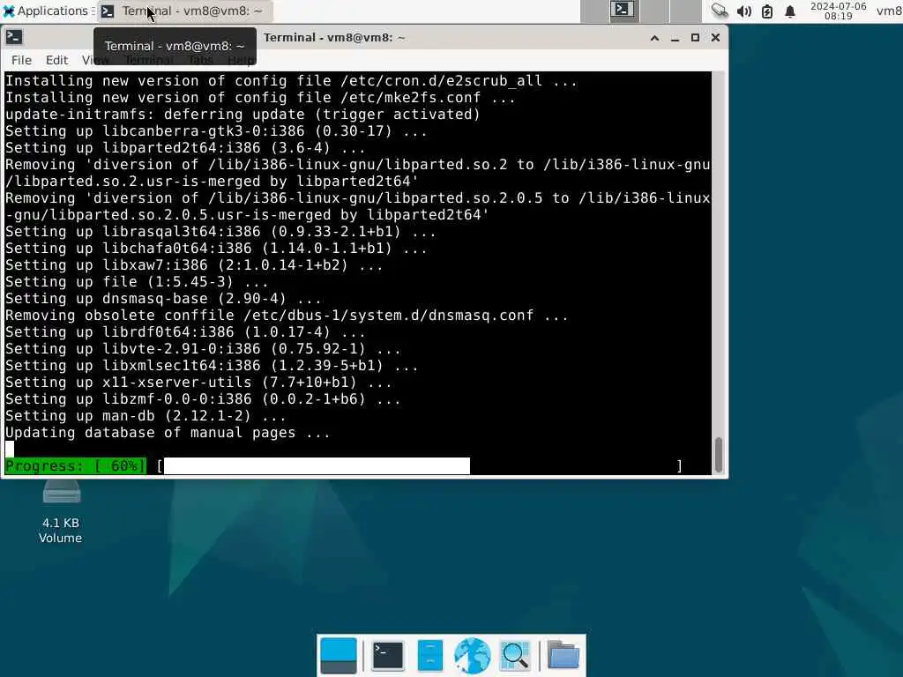
Task: Maximize the Terminal window
Action: pyautogui.click(x=695, y=38)
